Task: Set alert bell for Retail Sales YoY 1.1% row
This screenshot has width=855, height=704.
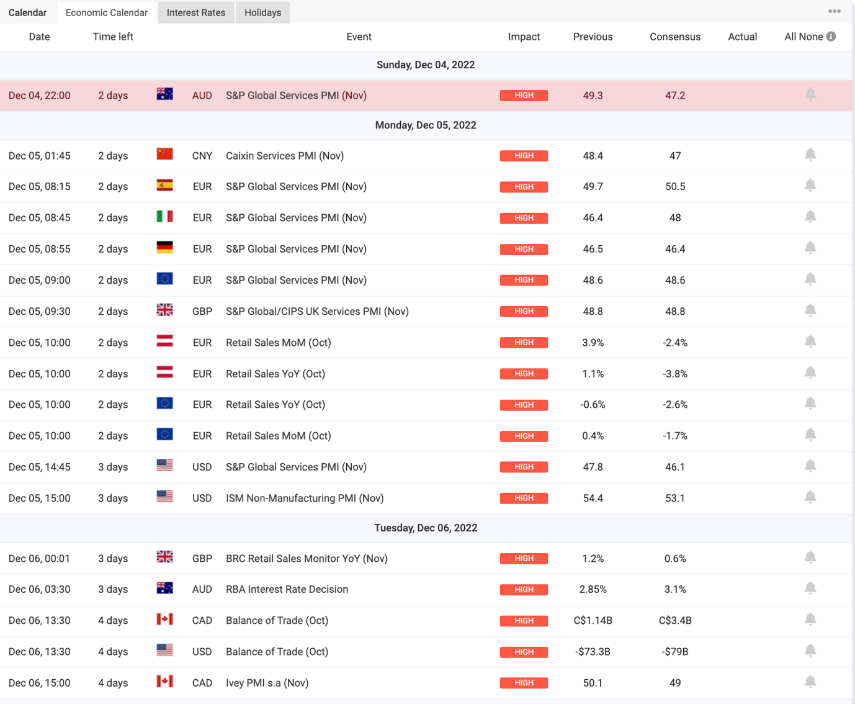Action: point(810,373)
